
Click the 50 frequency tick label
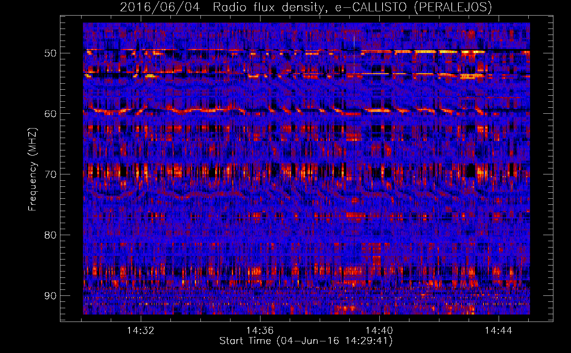(50, 53)
